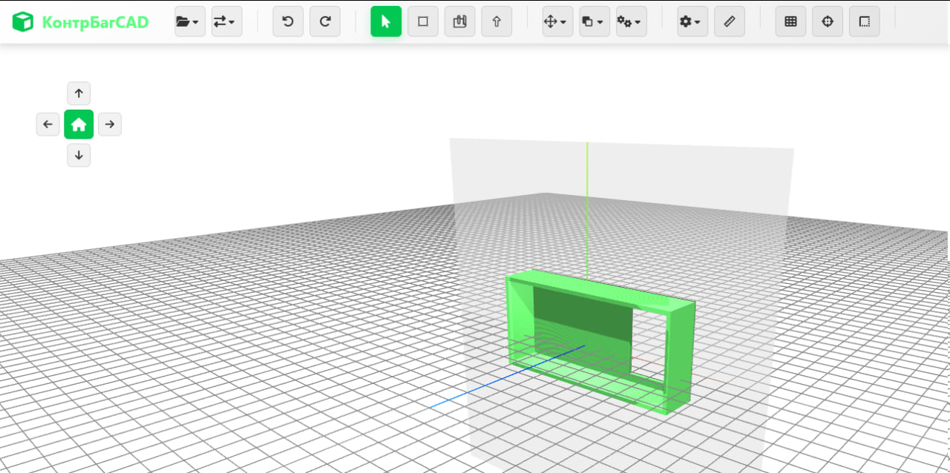Image resolution: width=950 pixels, height=473 pixels.
Task: Choose the rectangle sketch tool
Action: 423,21
